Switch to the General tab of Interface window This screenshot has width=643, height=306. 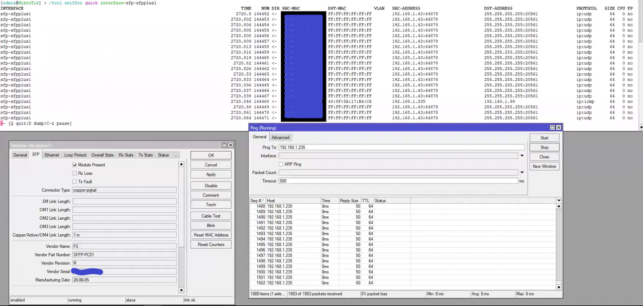[x=20, y=155]
